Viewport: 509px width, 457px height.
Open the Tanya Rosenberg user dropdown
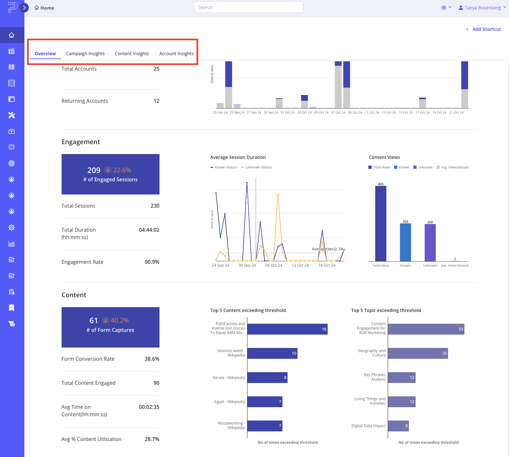[x=482, y=8]
